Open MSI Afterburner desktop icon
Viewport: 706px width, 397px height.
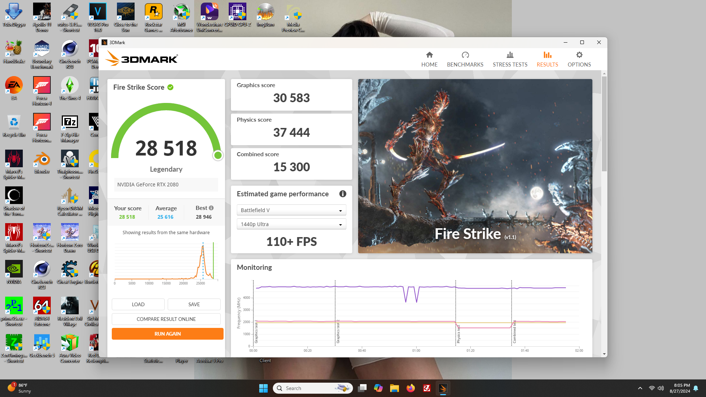182,17
